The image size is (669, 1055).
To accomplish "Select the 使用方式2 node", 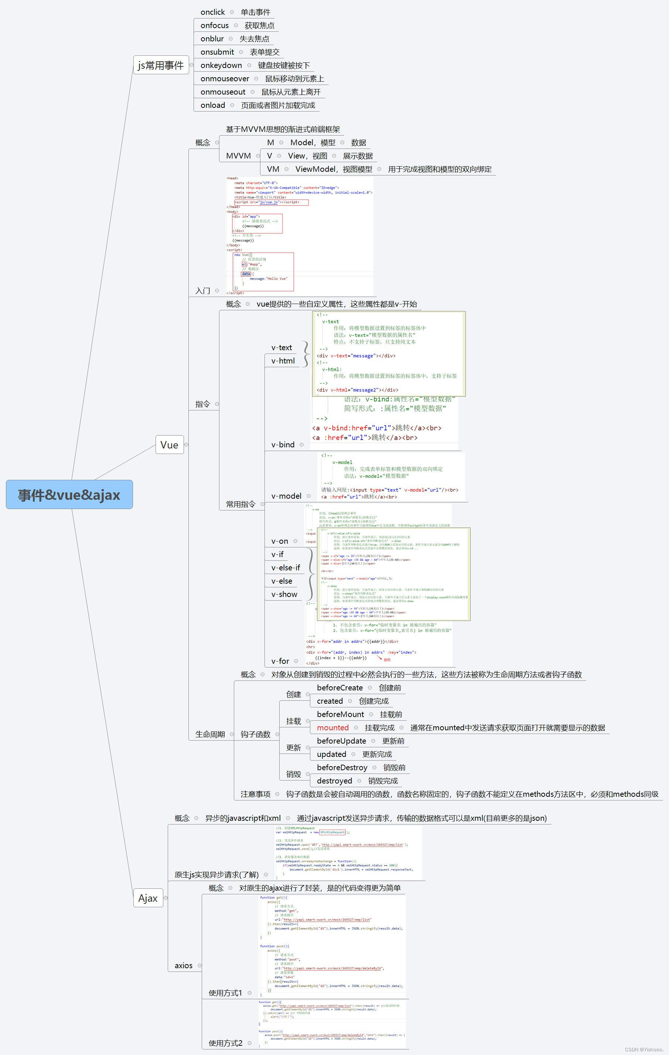I will point(226,1043).
